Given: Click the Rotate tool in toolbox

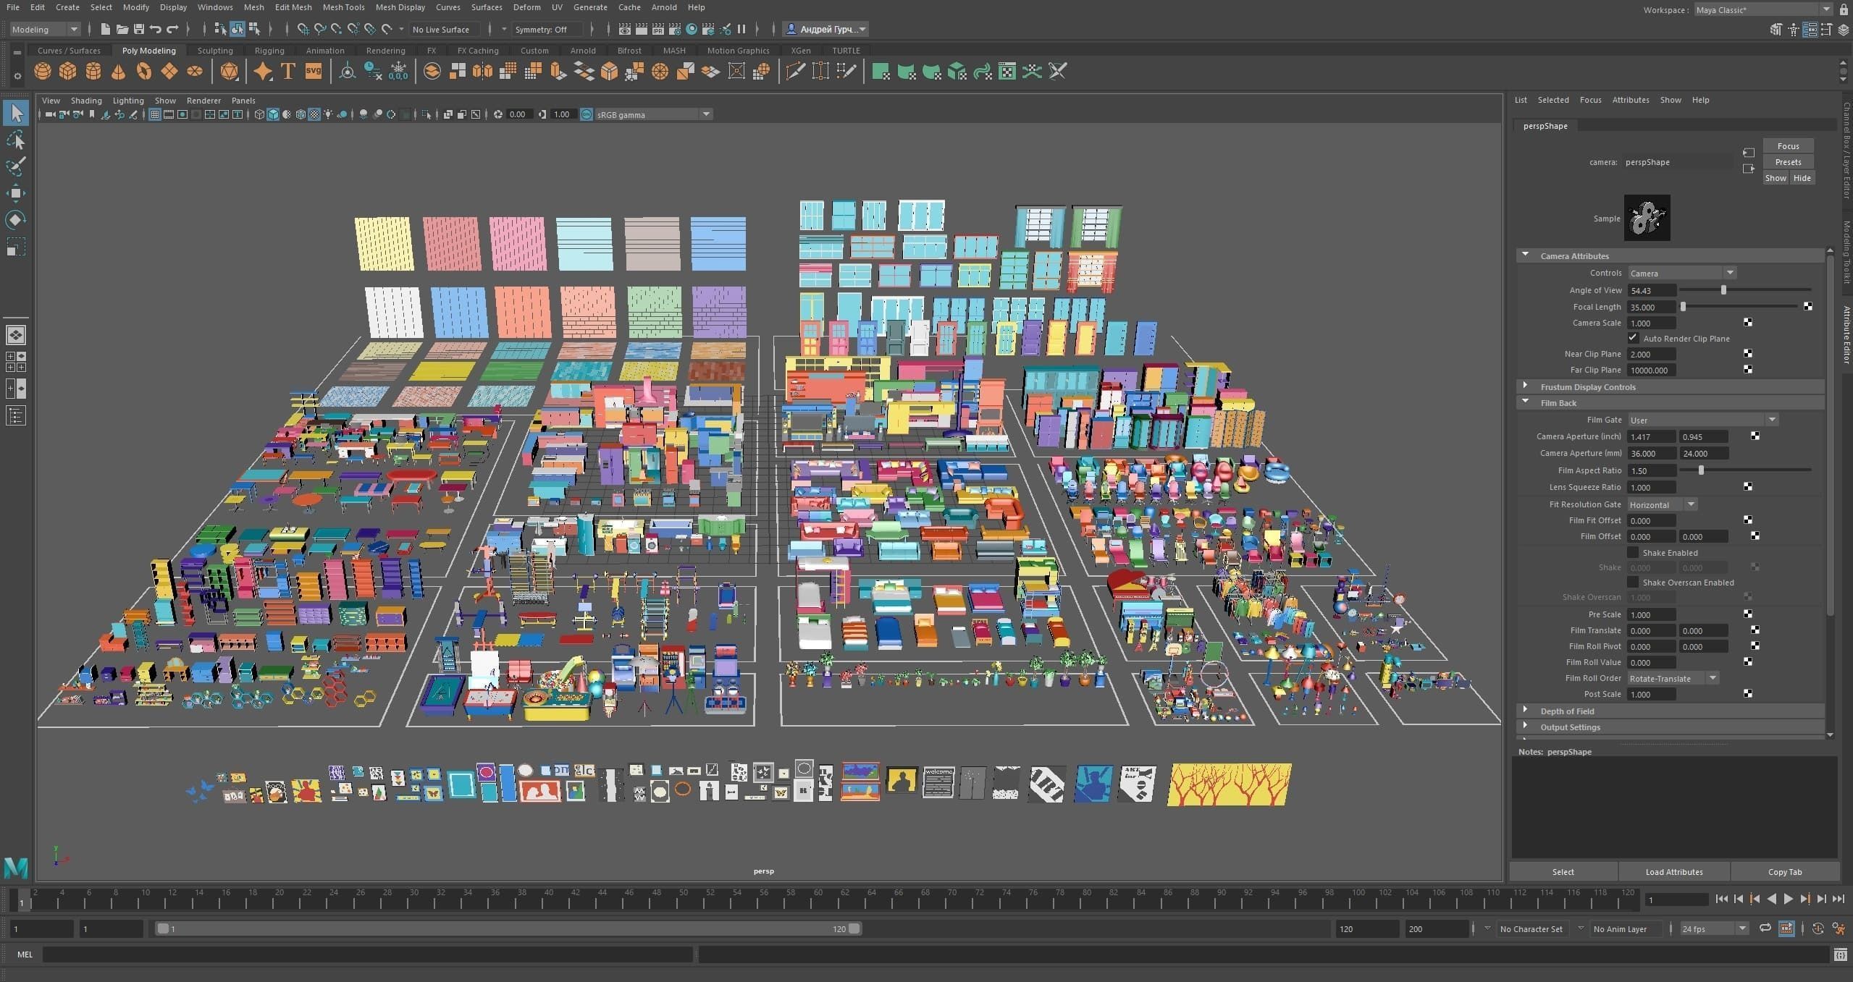Looking at the screenshot, I should coord(16,219).
